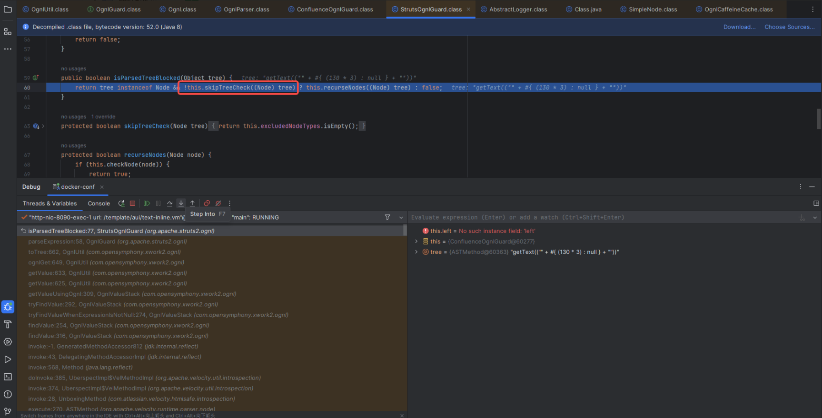Open the Terminal tool window

coord(8,377)
